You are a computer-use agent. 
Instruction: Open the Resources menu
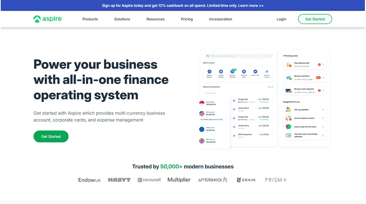156,19
